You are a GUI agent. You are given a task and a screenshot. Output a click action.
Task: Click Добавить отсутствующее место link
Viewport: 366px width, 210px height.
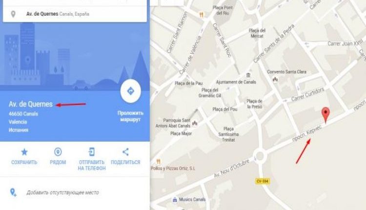[x=62, y=192]
